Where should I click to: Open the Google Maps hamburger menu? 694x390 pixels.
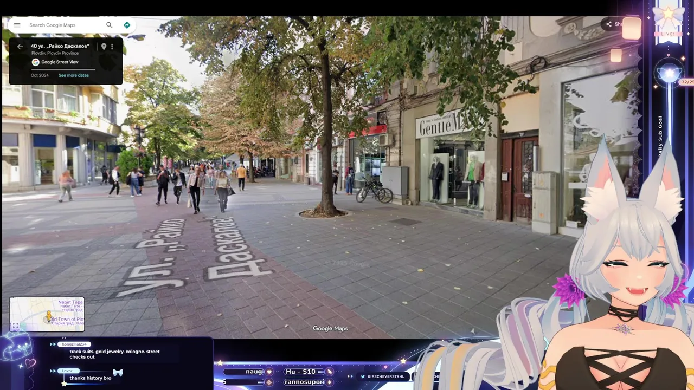tap(17, 25)
